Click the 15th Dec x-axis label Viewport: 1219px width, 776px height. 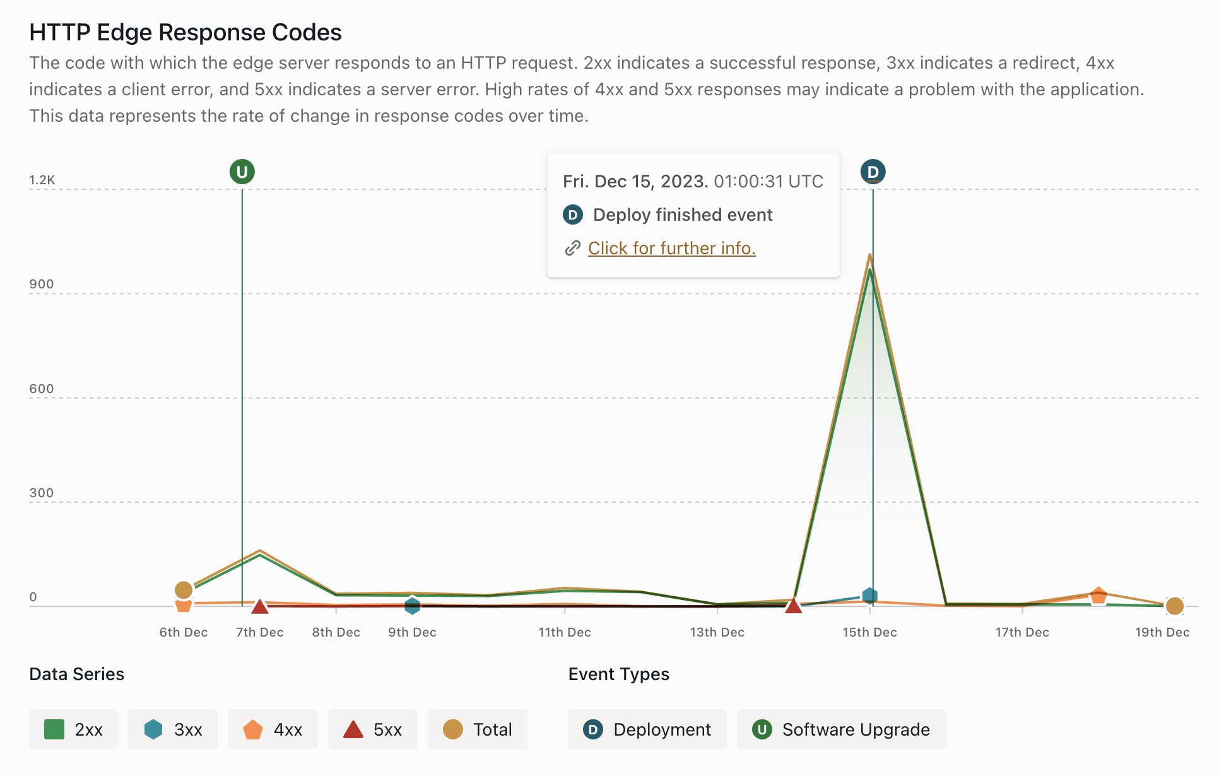coord(869,632)
